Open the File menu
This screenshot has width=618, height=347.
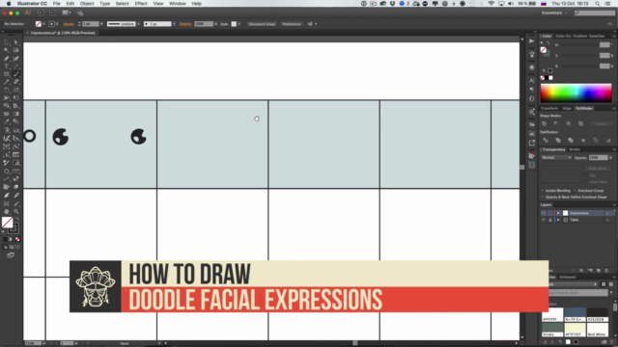(x=57, y=4)
